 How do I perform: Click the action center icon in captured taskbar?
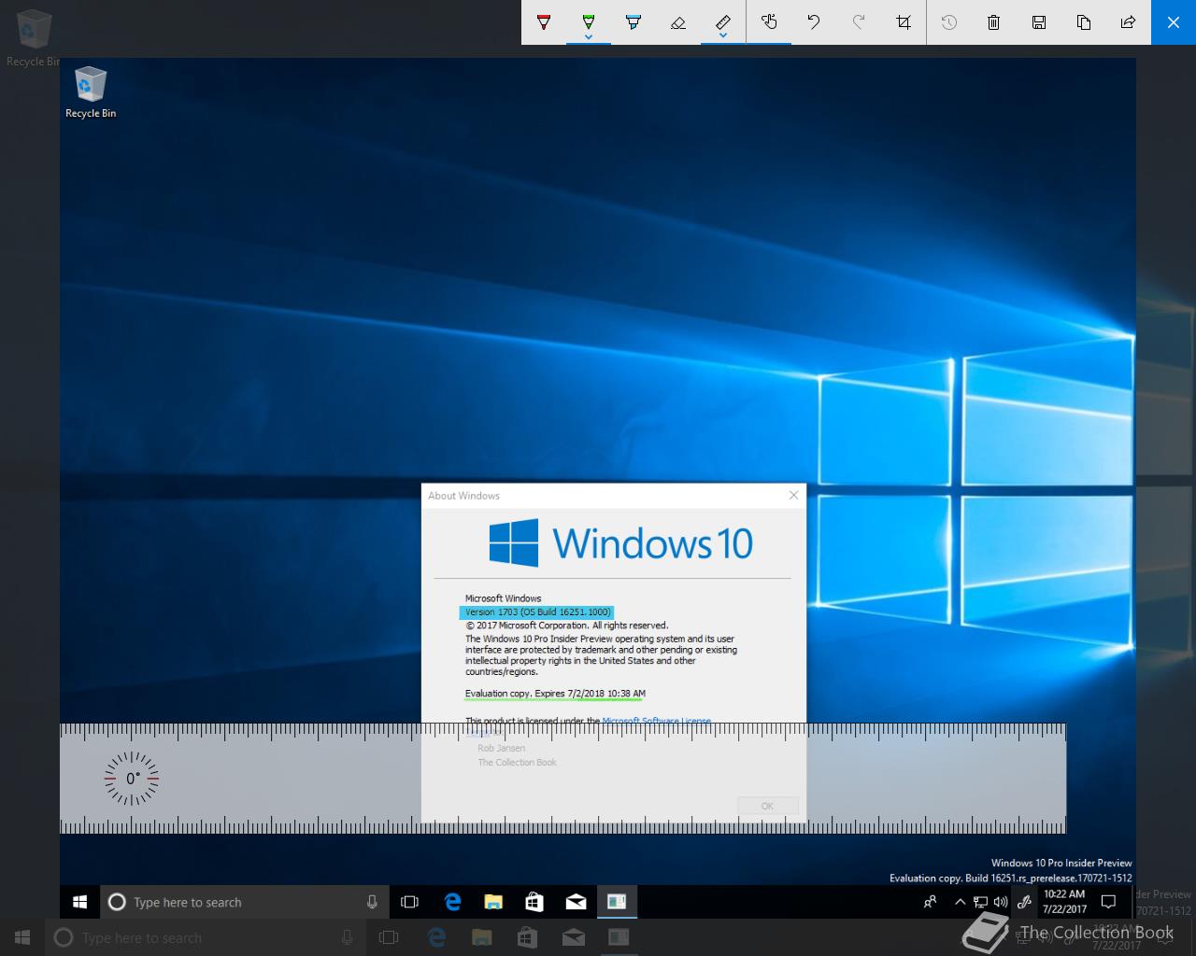[x=1109, y=902]
